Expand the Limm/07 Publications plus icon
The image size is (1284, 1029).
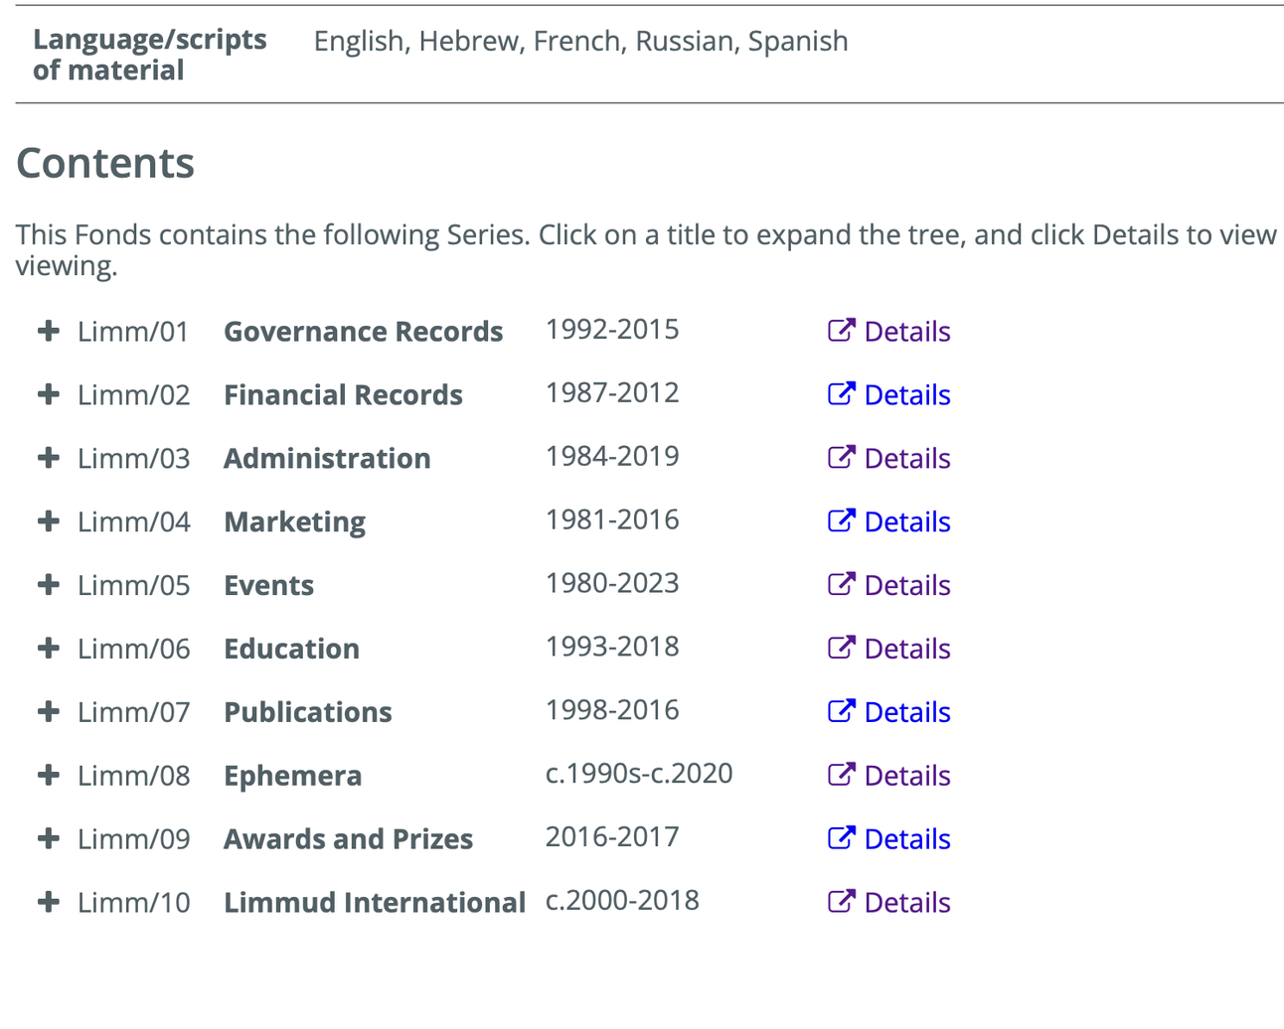pyautogui.click(x=48, y=711)
